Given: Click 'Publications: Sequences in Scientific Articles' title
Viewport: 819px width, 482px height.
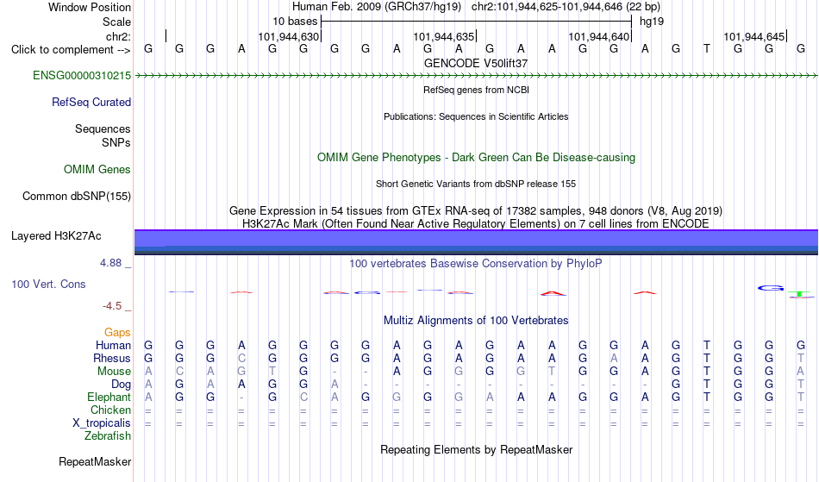Looking at the screenshot, I should 476,116.
